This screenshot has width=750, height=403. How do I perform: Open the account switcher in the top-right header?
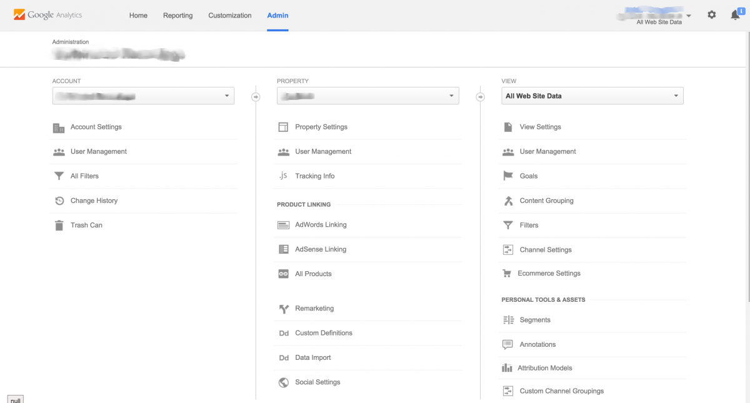[654, 16]
